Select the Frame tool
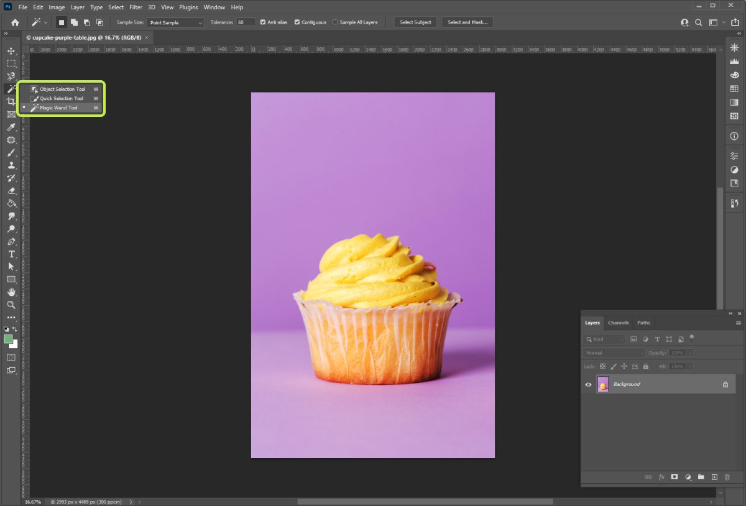 click(x=11, y=114)
